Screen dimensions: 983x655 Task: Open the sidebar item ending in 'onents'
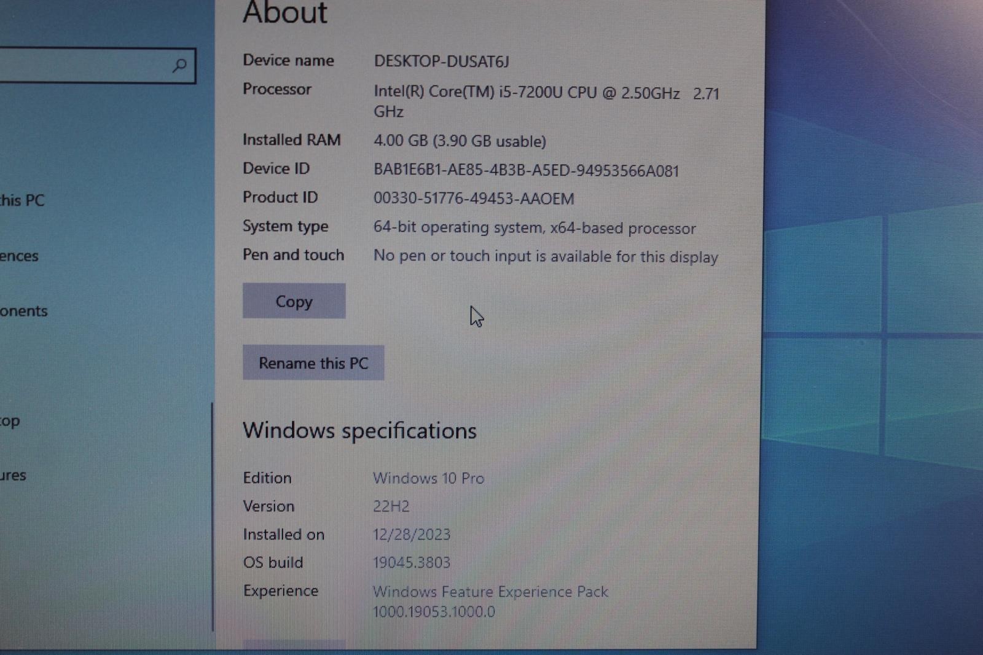coord(23,311)
